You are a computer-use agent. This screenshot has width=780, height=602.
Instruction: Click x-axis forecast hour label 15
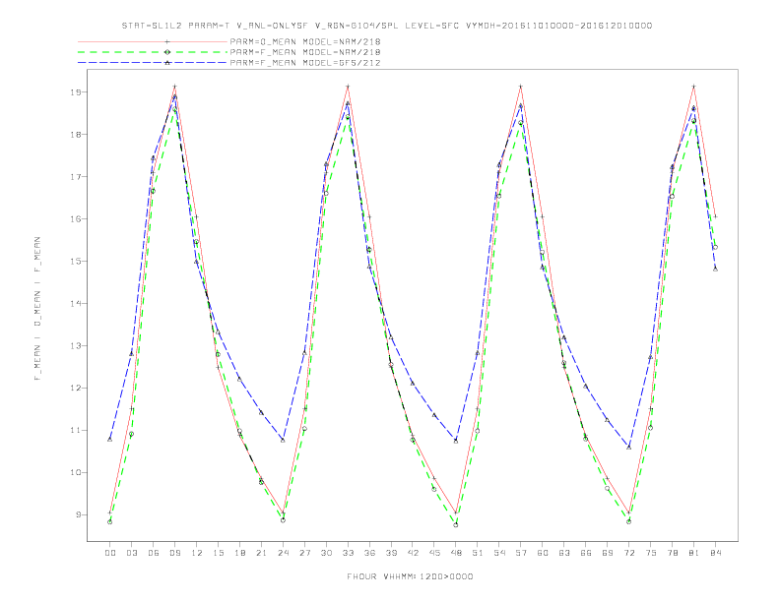click(218, 553)
